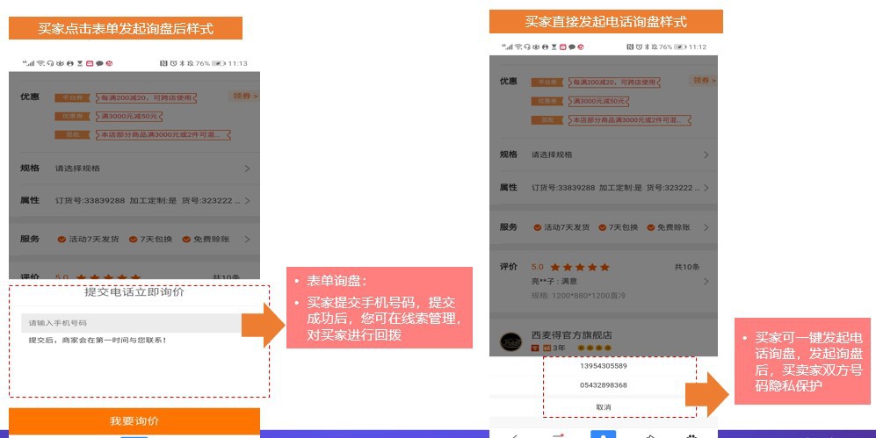
Task: Tap 混批 tag in form-inquiry phone
Action: tap(73, 134)
